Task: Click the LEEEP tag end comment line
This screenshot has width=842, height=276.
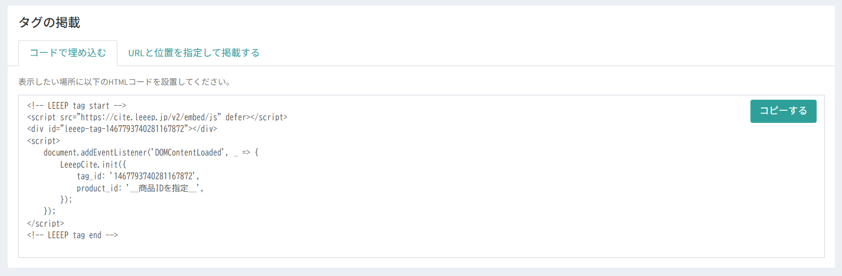Action: 73,235
